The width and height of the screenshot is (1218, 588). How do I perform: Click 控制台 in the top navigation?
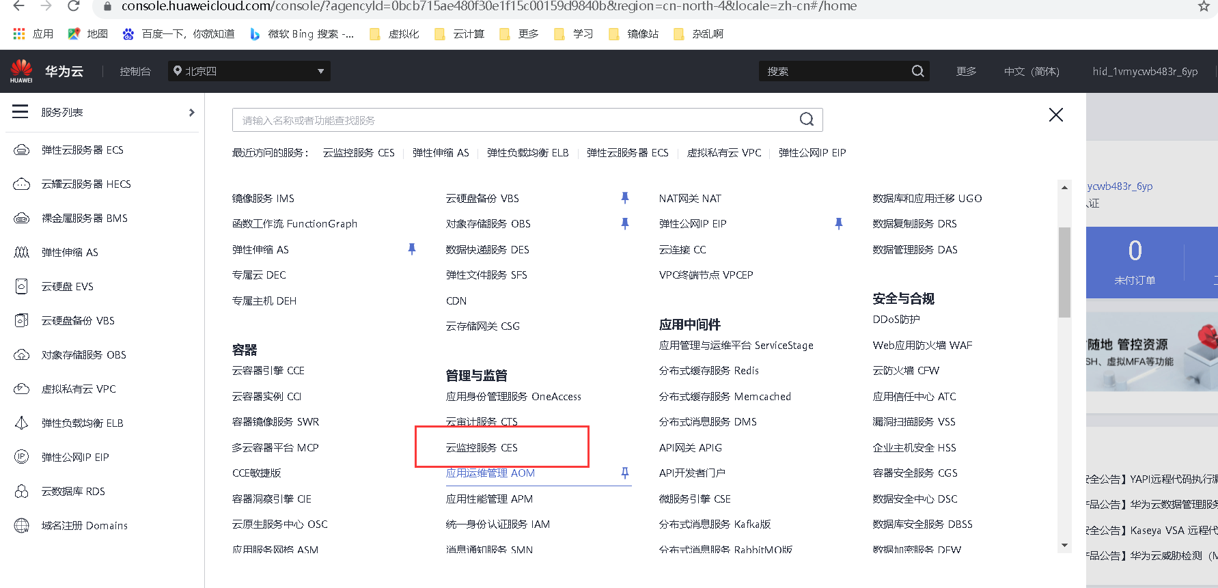point(135,71)
